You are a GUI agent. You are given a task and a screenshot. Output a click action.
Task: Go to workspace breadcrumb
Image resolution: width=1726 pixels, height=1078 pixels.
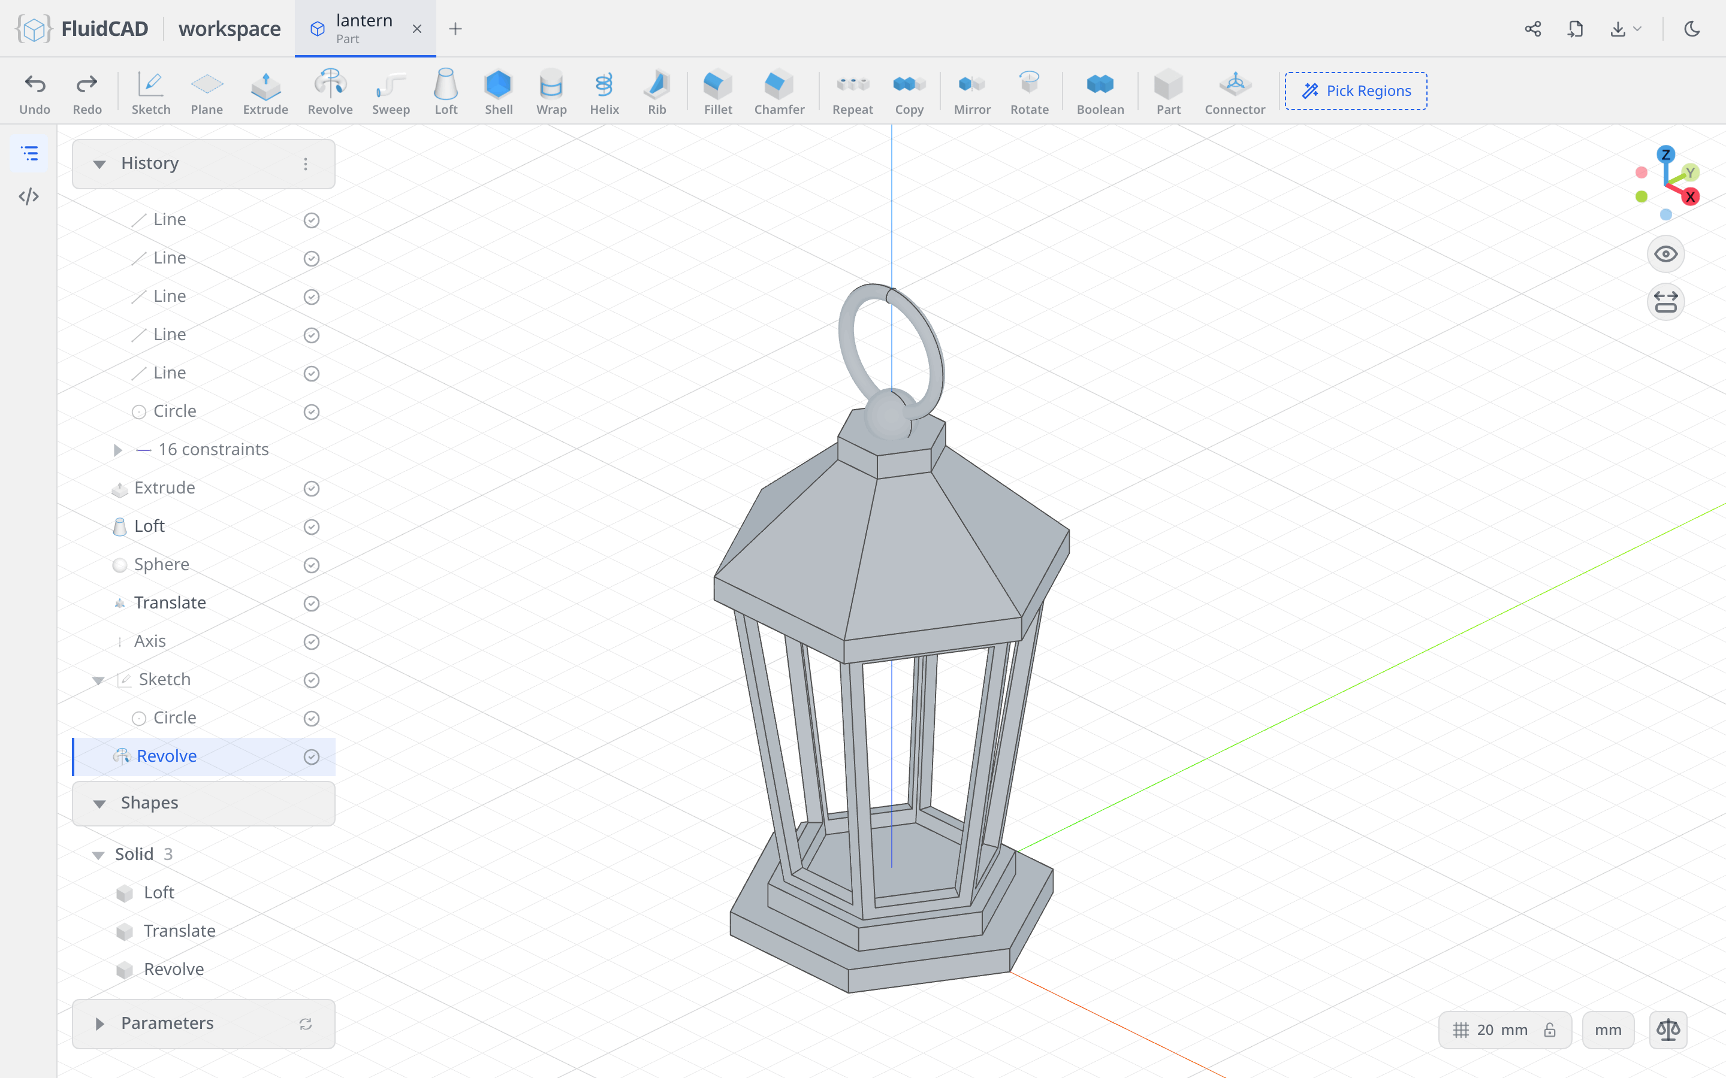pyautogui.click(x=230, y=29)
